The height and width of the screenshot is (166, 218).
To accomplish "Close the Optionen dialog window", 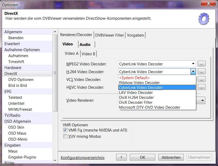I will pyautogui.click(x=208, y=3).
